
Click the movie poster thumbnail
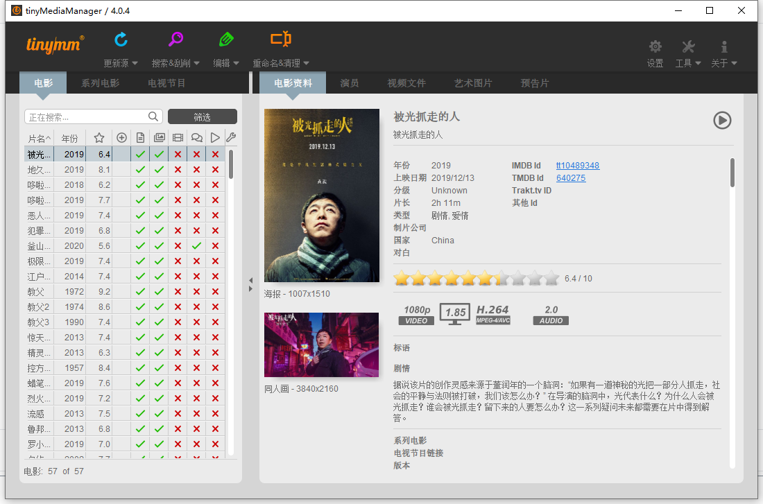tap(322, 195)
